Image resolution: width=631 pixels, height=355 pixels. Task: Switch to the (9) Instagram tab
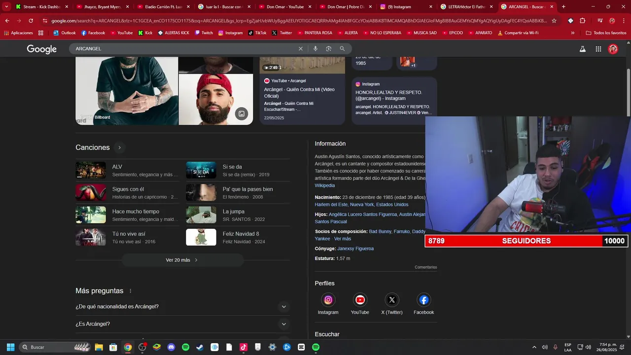tap(407, 7)
